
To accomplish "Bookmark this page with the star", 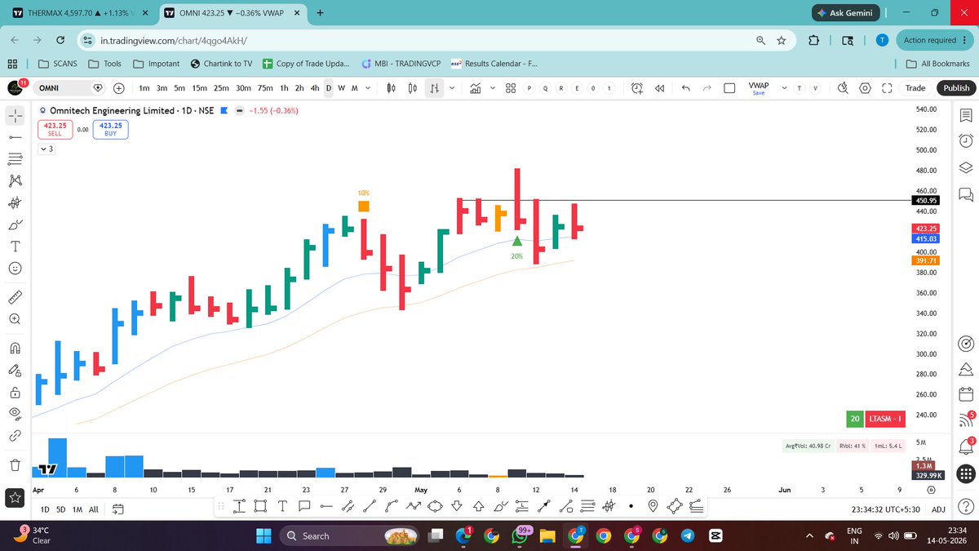I will tap(781, 40).
